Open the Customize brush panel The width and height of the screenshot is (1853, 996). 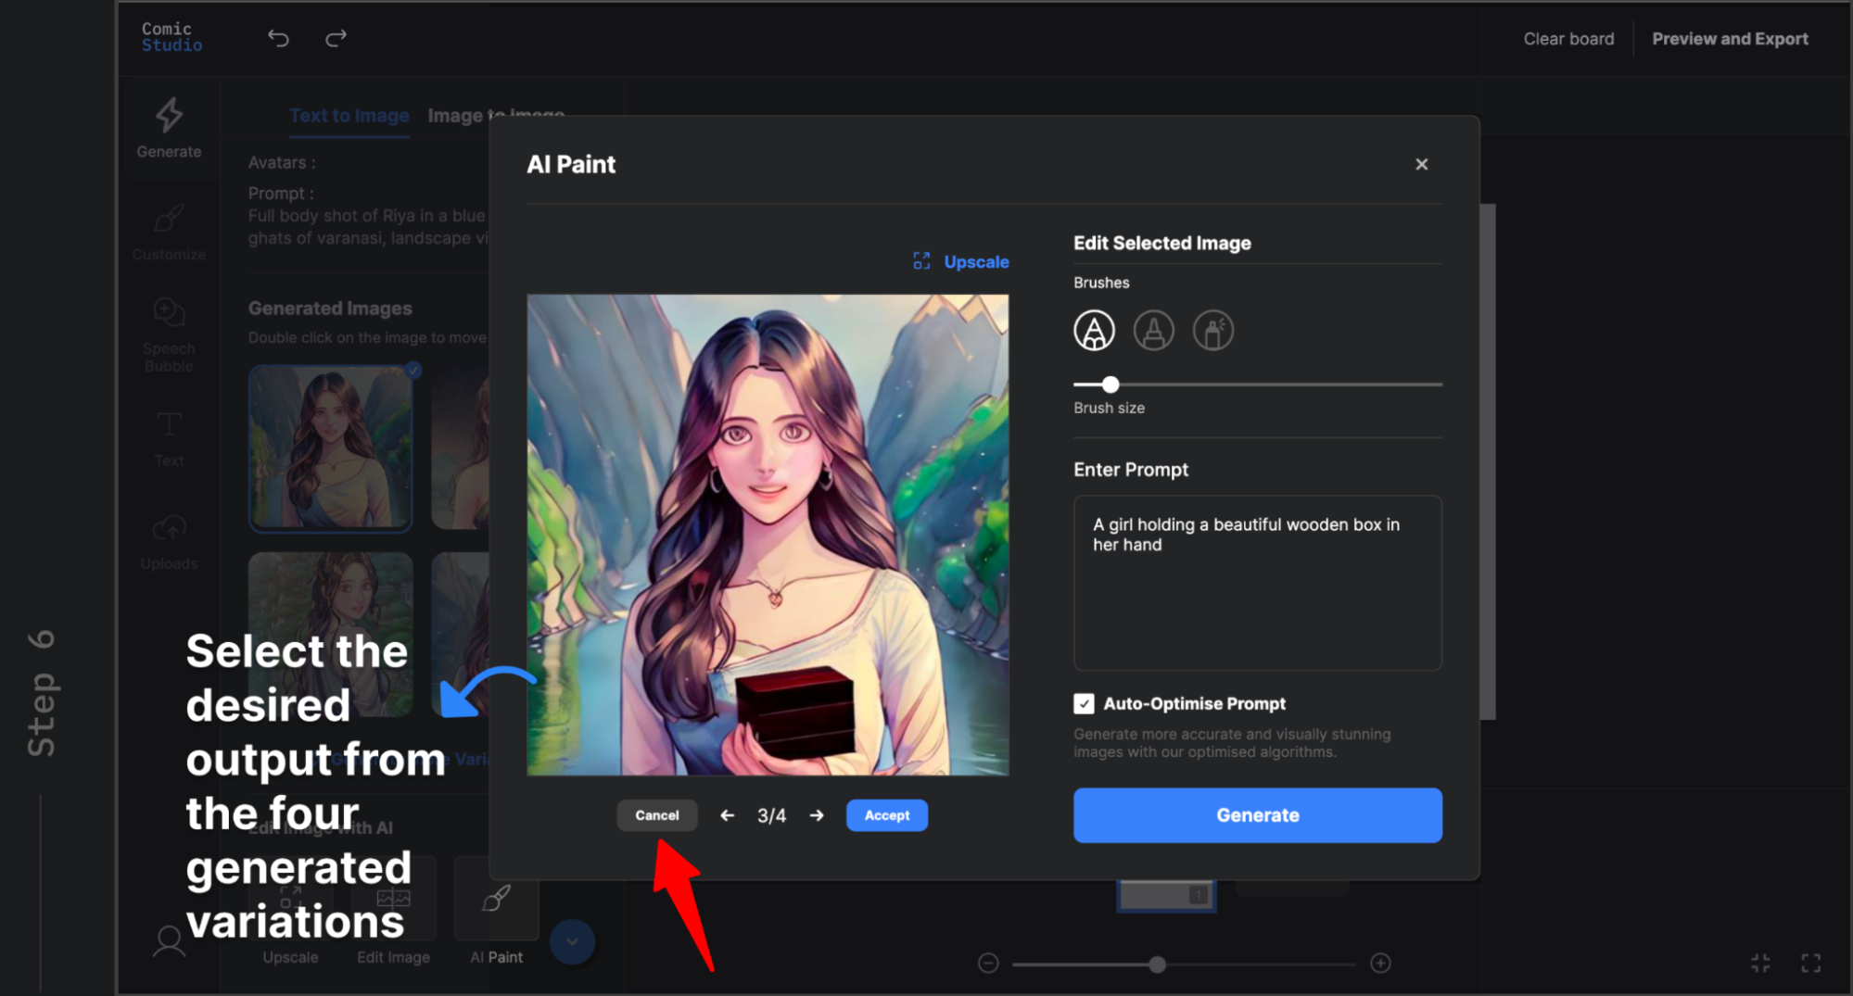click(169, 233)
